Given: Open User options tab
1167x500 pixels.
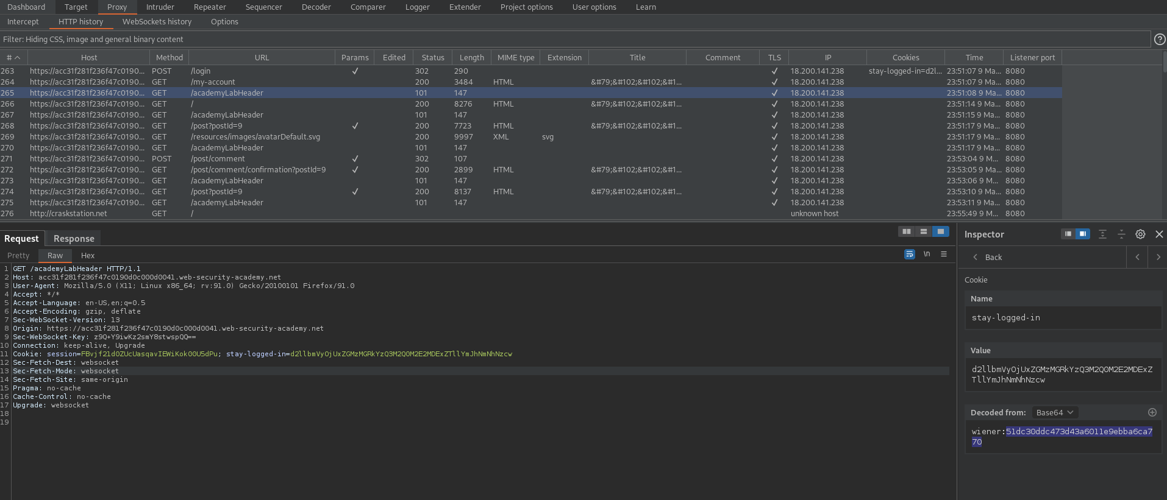Looking at the screenshot, I should click(x=594, y=7).
